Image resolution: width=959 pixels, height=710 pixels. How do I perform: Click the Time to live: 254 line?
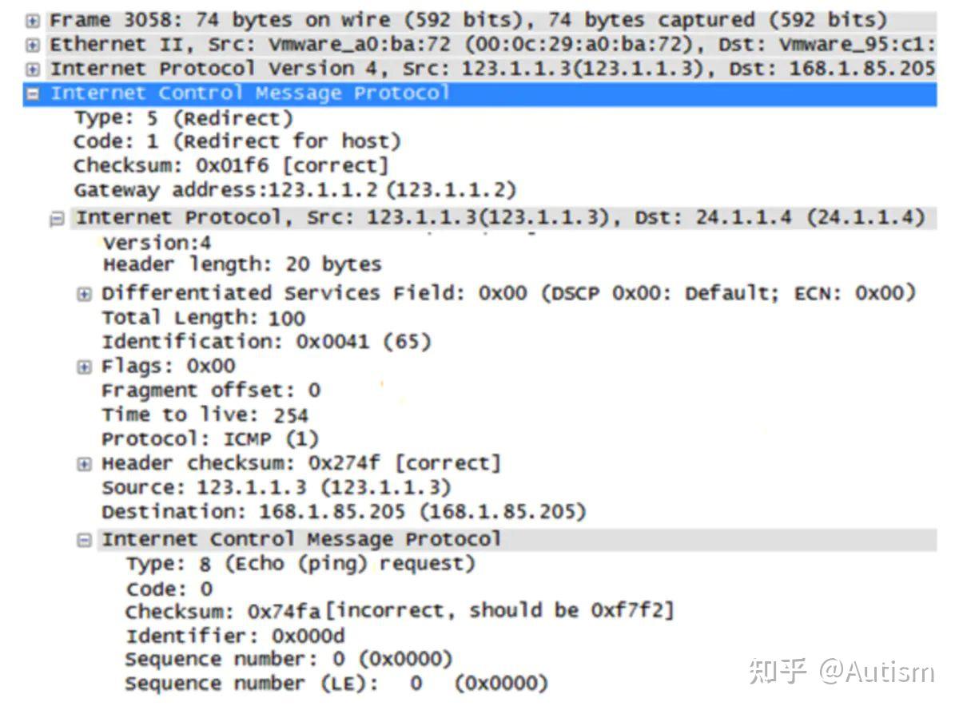(x=204, y=415)
